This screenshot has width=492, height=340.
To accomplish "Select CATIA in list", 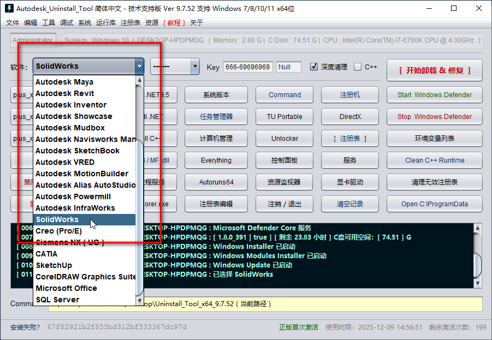I will (x=85, y=254).
